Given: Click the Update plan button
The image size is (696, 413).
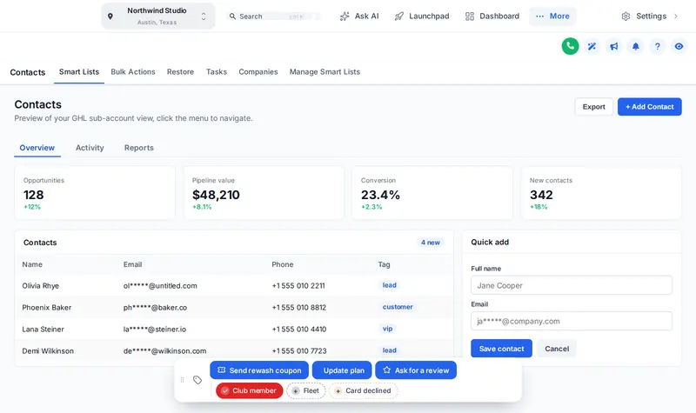Looking at the screenshot, I should (342, 370).
